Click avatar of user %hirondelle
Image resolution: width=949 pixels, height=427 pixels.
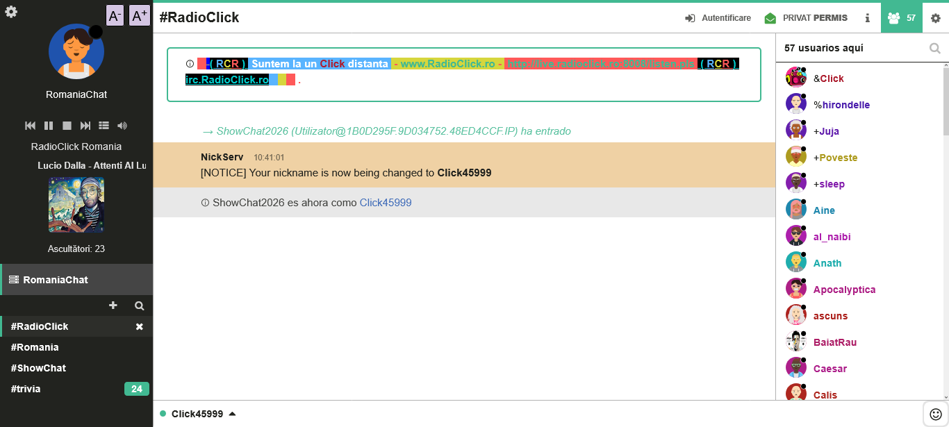(795, 103)
